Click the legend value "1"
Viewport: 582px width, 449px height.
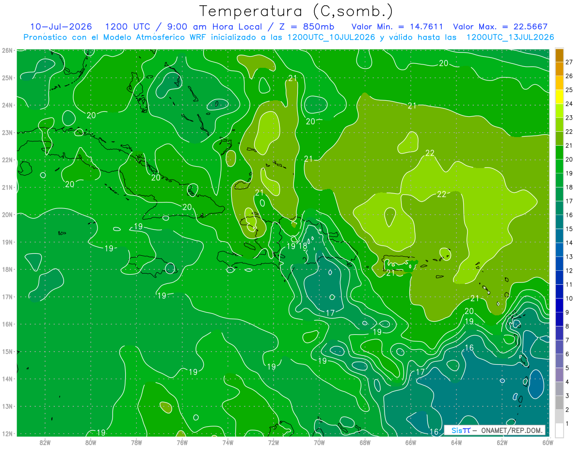567,423
